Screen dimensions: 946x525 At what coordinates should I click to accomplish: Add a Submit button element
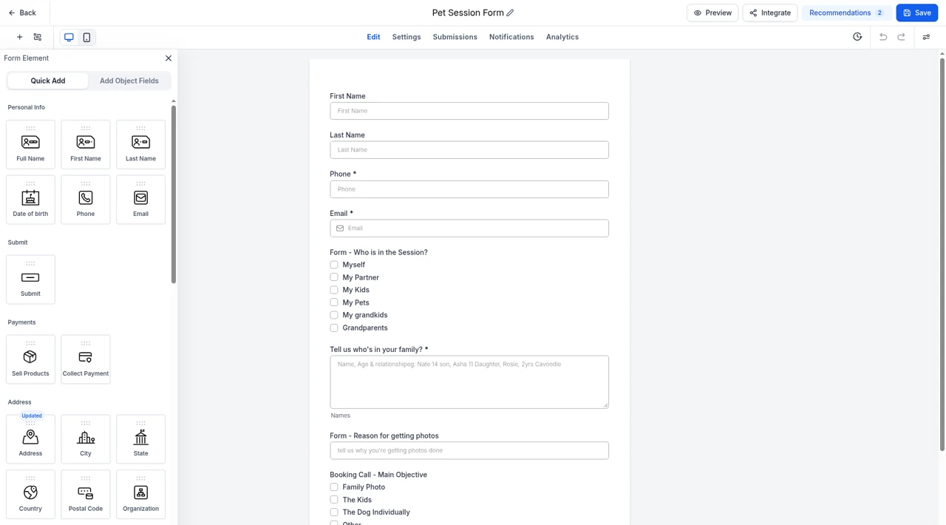coord(30,280)
